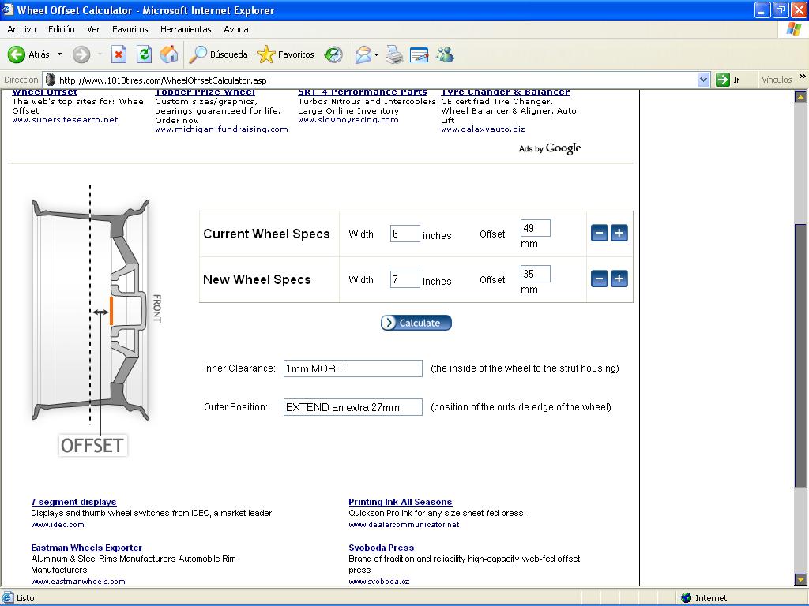This screenshot has width=809, height=606.
Task: Decrease Current Wheel Specs with minus button
Action: point(600,233)
